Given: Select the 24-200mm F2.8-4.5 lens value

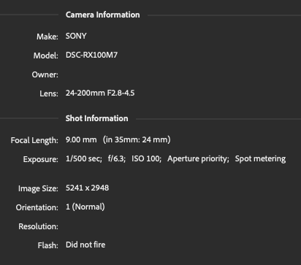Looking at the screenshot, I should click(100, 93).
